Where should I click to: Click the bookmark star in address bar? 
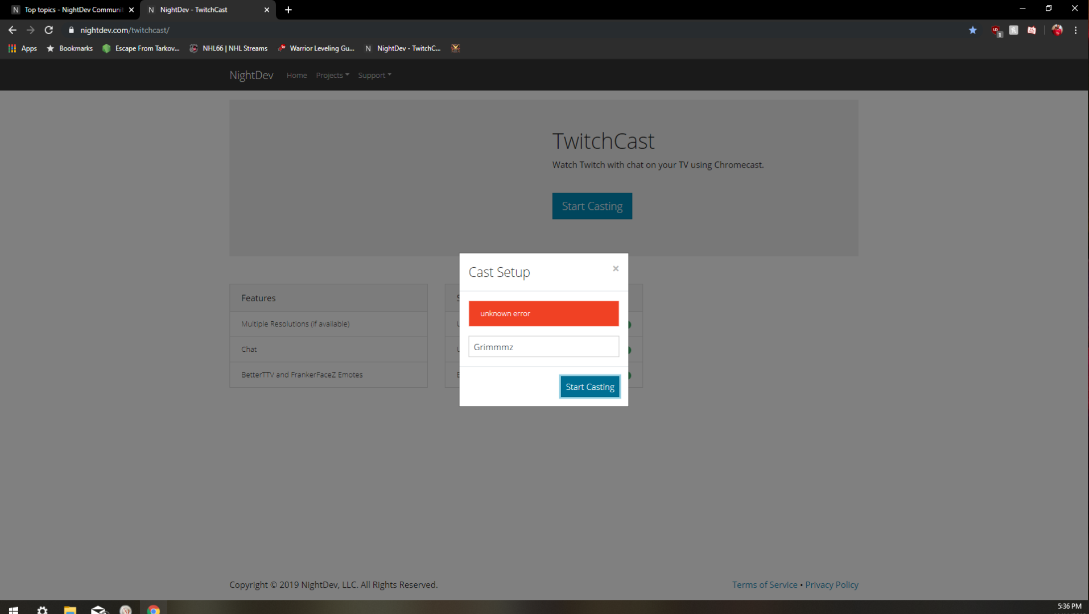click(973, 30)
